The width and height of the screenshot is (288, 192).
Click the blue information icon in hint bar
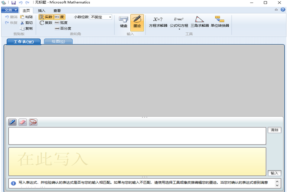(13, 183)
